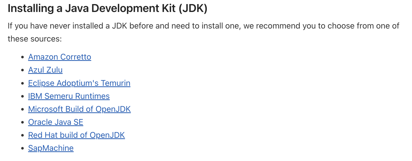Click the bullet before Amazon Corretto
The height and width of the screenshot is (161, 412).
[x=23, y=57]
